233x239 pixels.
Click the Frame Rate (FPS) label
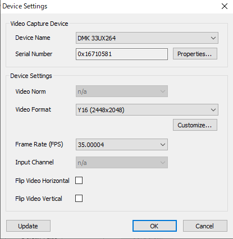click(x=39, y=144)
